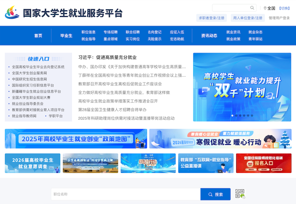Click the magnifier icon in top search box
Screen dimensions: 296x204
252,8
